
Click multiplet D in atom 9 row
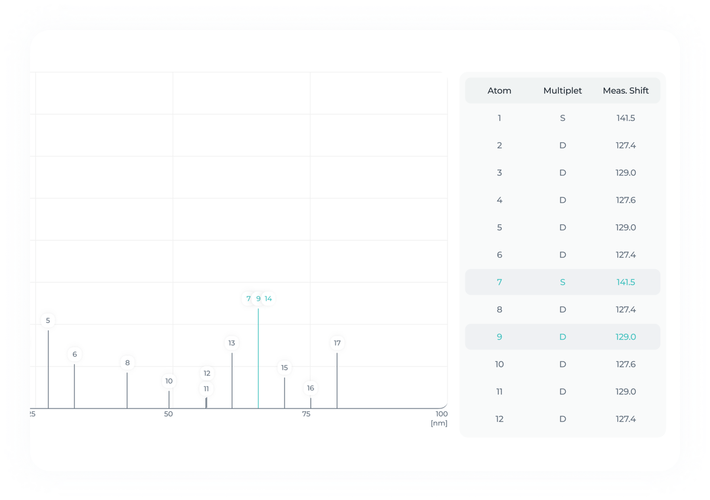coord(563,337)
